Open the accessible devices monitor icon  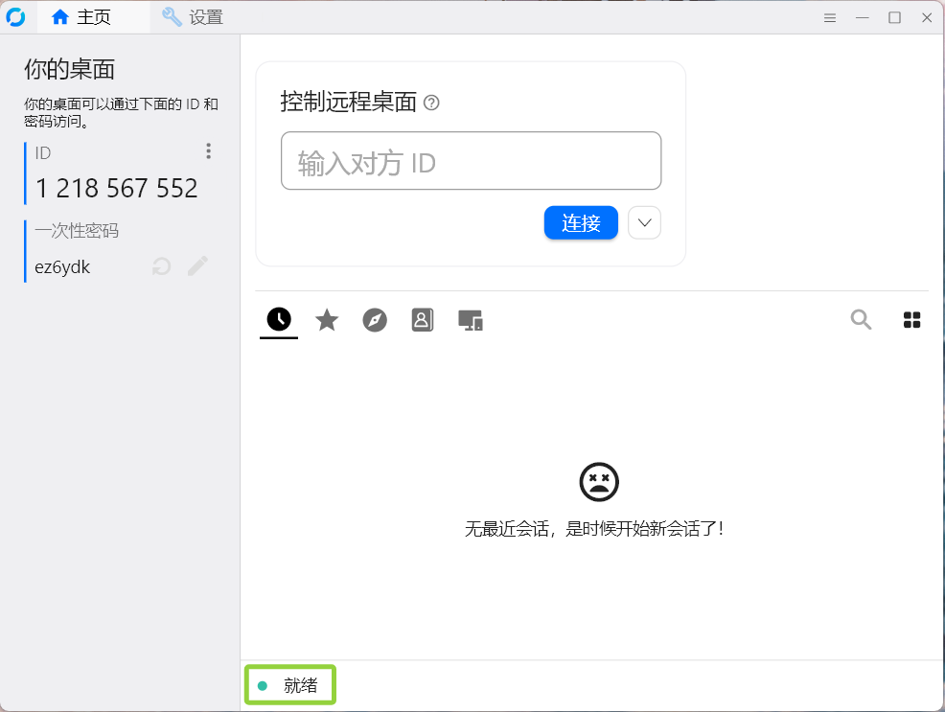point(470,320)
